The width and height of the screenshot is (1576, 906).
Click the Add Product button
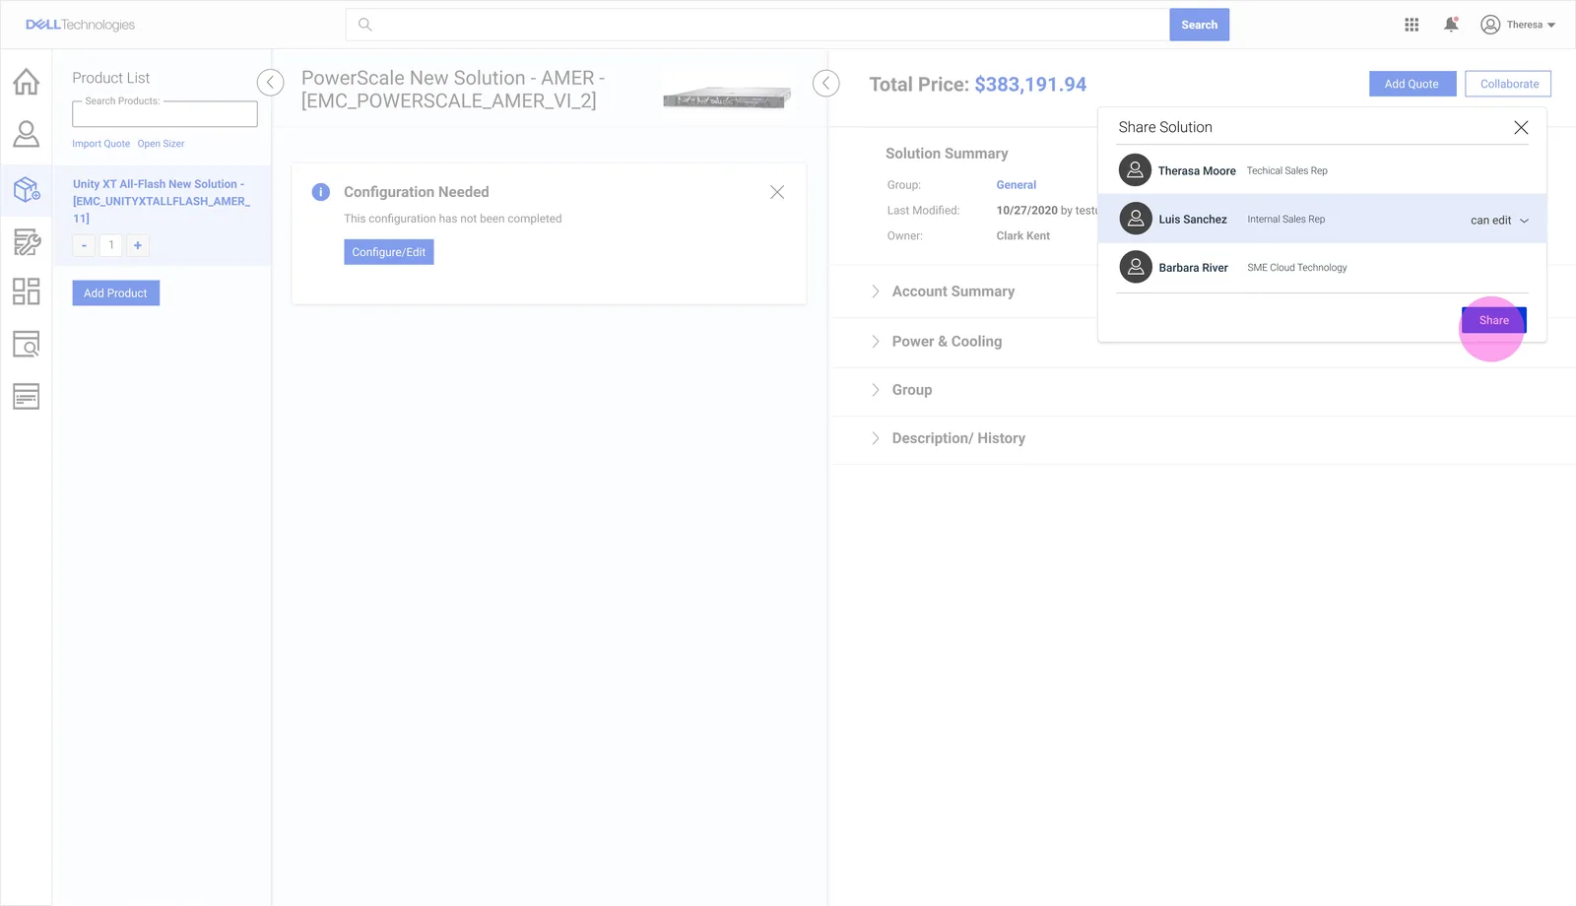[x=115, y=293]
